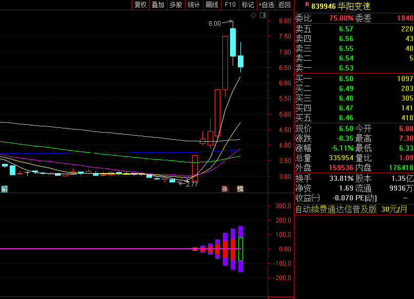Click the 总量 value 335954

pos(341,158)
